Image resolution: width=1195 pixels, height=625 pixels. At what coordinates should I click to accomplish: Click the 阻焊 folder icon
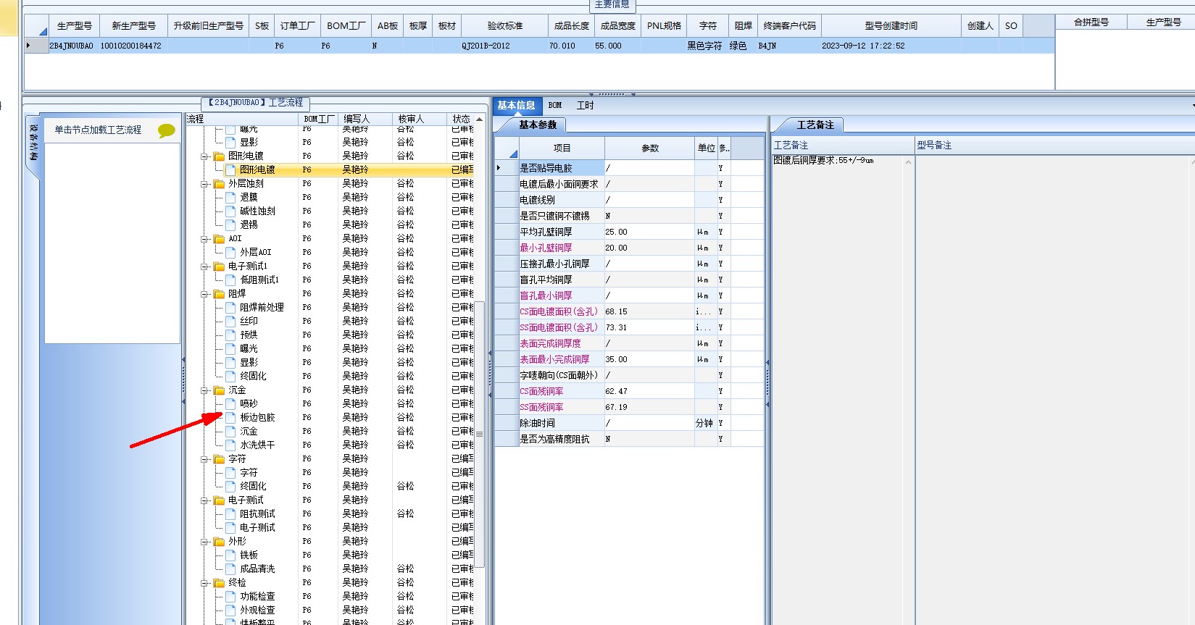219,293
